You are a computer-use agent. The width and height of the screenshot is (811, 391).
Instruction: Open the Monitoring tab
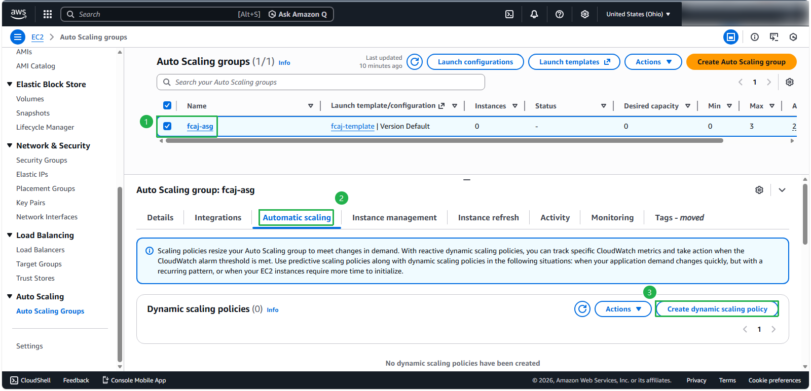(x=612, y=217)
